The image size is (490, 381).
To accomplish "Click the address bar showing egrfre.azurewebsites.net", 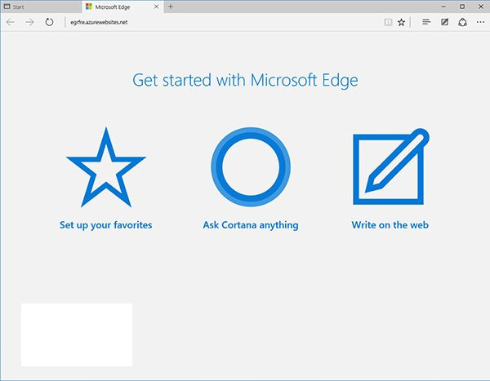I will click(x=204, y=23).
